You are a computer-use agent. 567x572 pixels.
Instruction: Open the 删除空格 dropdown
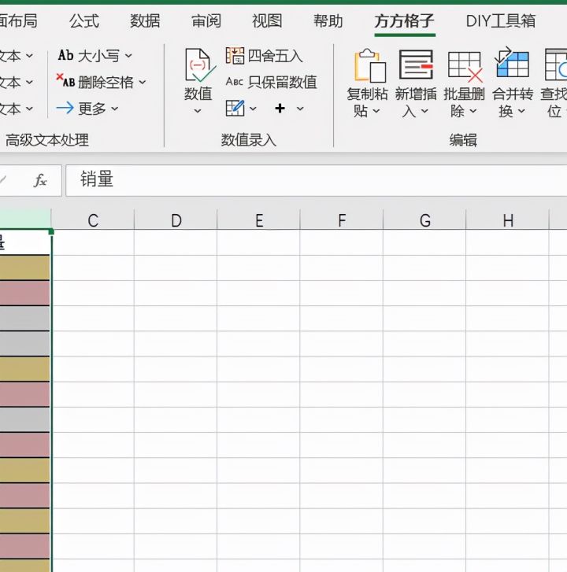pos(142,83)
